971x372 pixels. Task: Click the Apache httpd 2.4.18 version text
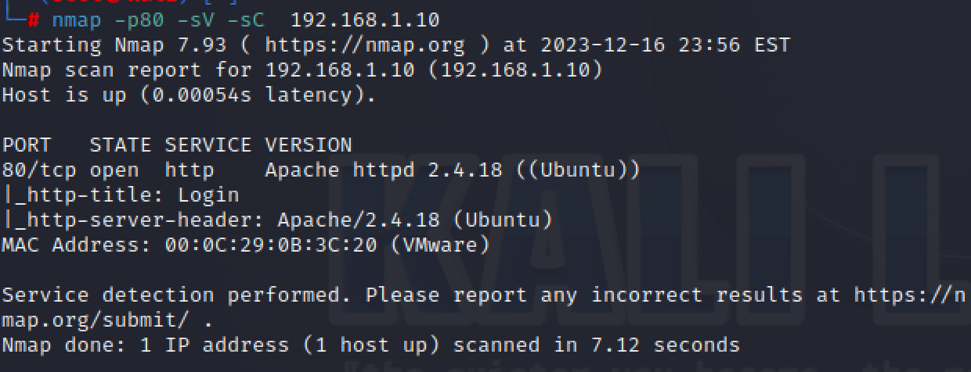point(384,170)
